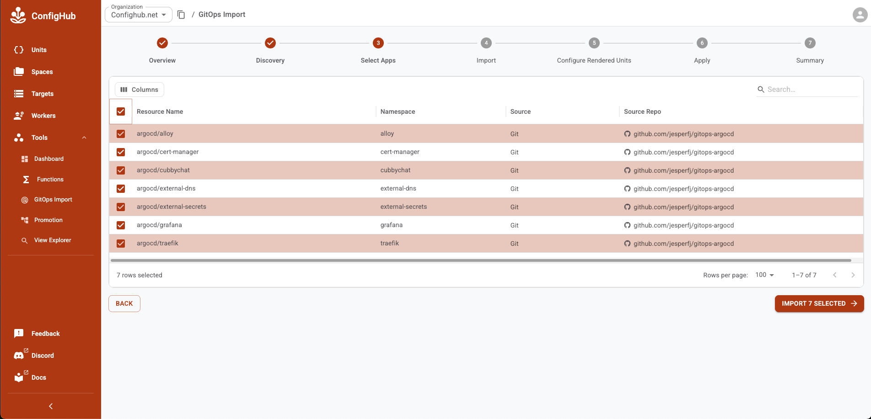This screenshot has width=871, height=419.
Task: Sort by the Source column header
Action: tap(521, 111)
